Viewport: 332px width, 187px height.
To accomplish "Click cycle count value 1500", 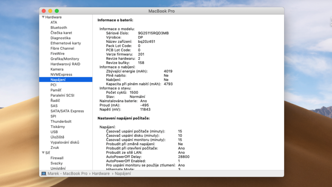I will (x=134, y=92).
